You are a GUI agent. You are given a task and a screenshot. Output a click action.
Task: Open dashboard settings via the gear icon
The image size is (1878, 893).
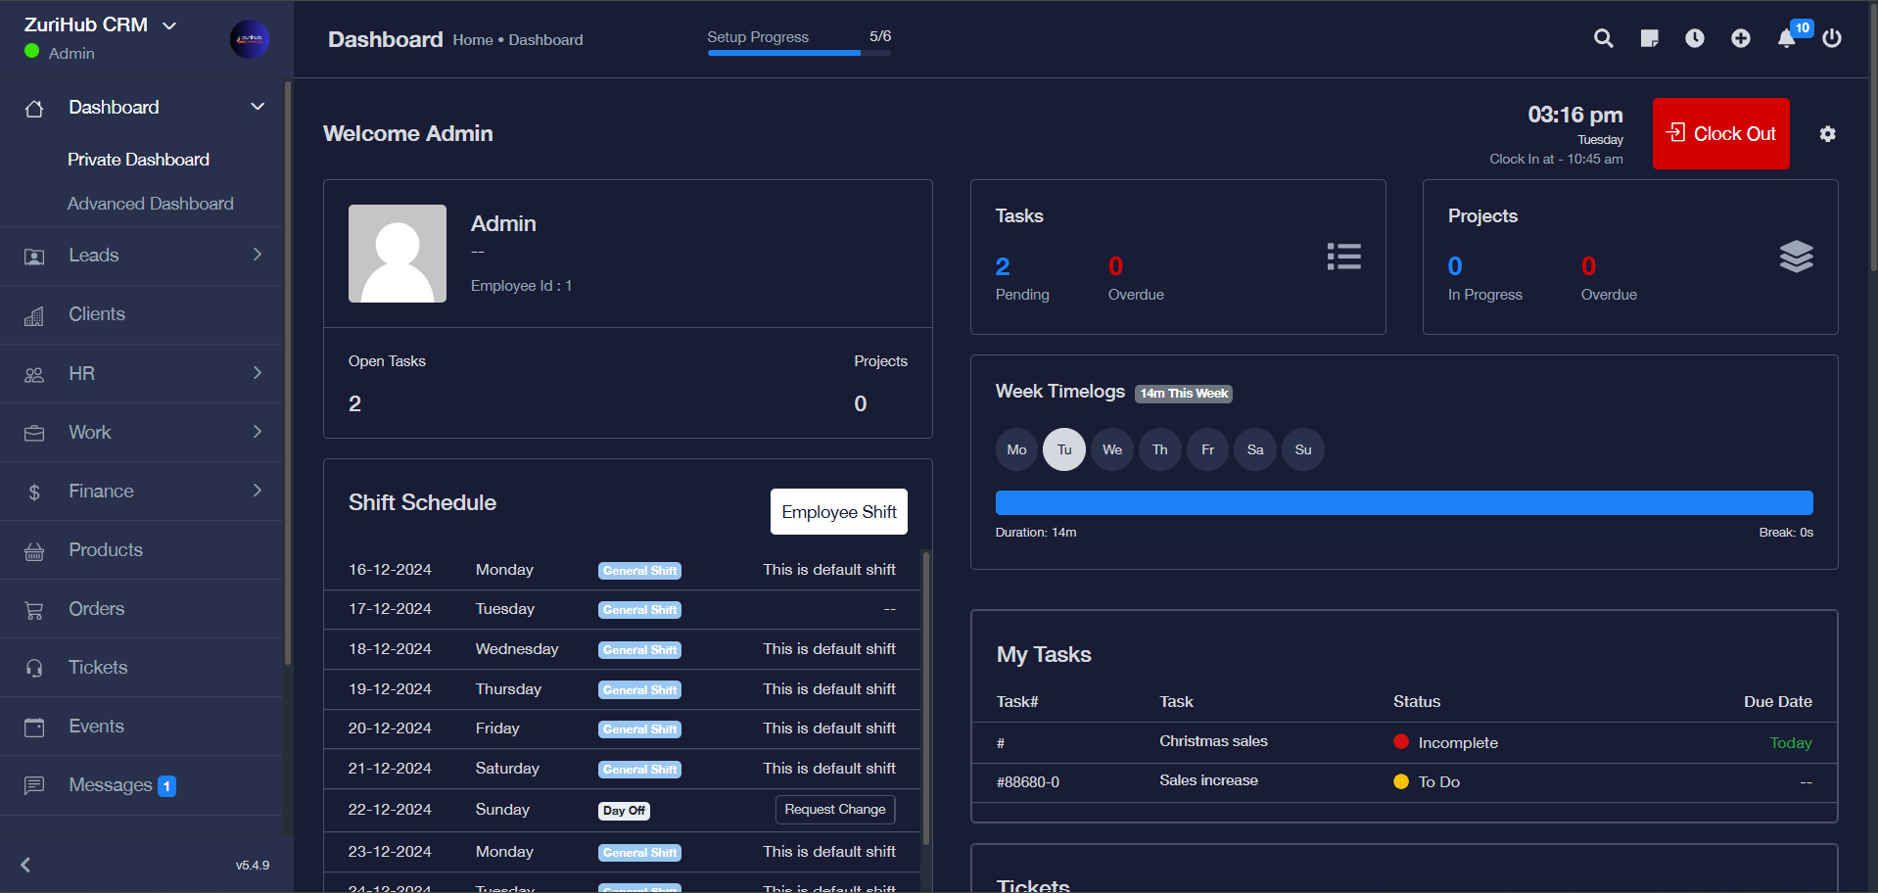coord(1827,133)
